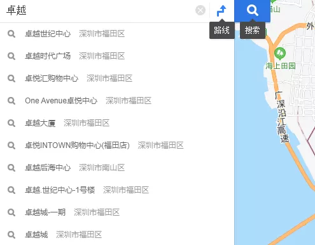Screen dimensions: 315x245
Task: Click magnifier icon beside 卓越时代广场
Action: (x=11, y=56)
